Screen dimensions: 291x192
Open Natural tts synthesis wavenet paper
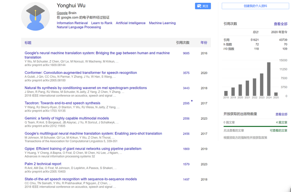pyautogui.click(x=86, y=88)
